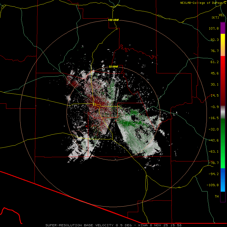This screenshot has width=227, height=227.
Task: Click the bright green segment of the color bar
Action: coord(223,143)
